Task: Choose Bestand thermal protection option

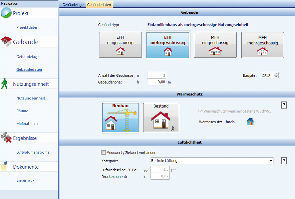Action: coord(161,118)
